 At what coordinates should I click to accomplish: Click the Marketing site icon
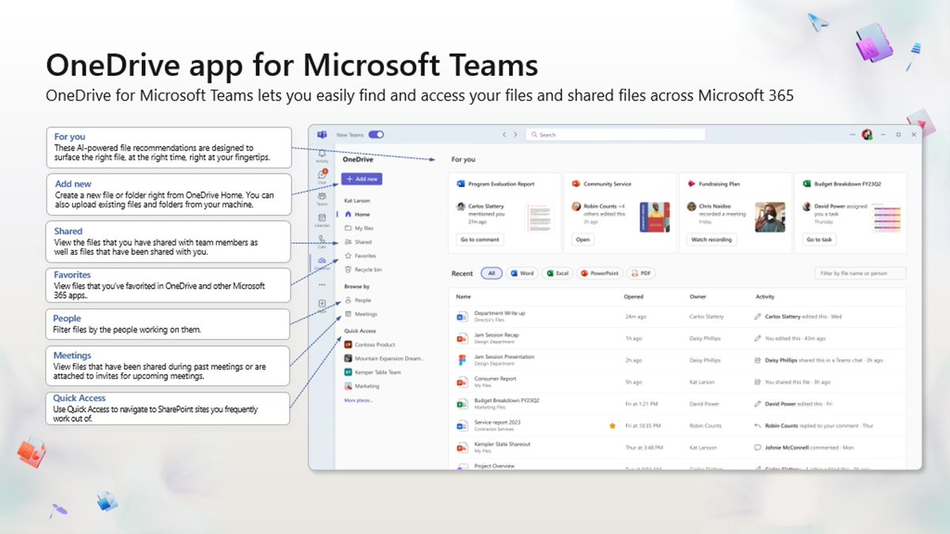pyautogui.click(x=348, y=386)
